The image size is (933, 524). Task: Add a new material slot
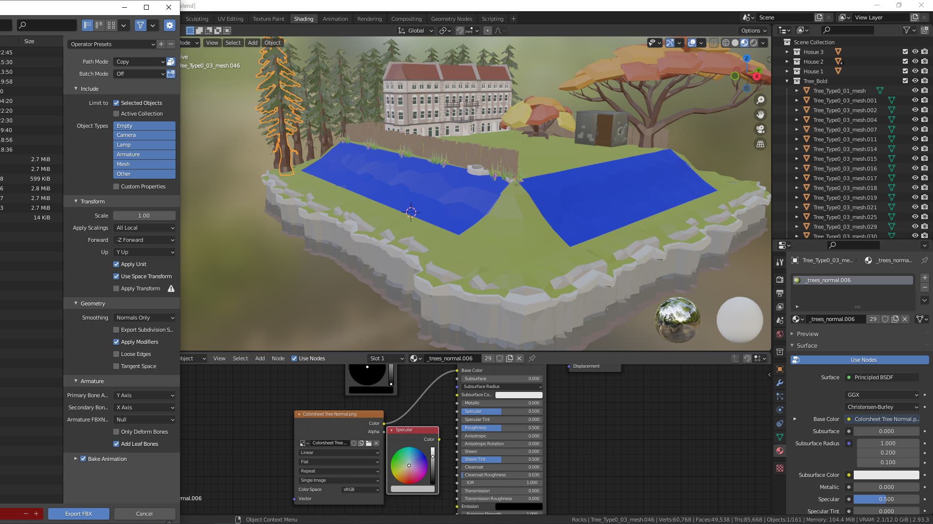coord(925,278)
